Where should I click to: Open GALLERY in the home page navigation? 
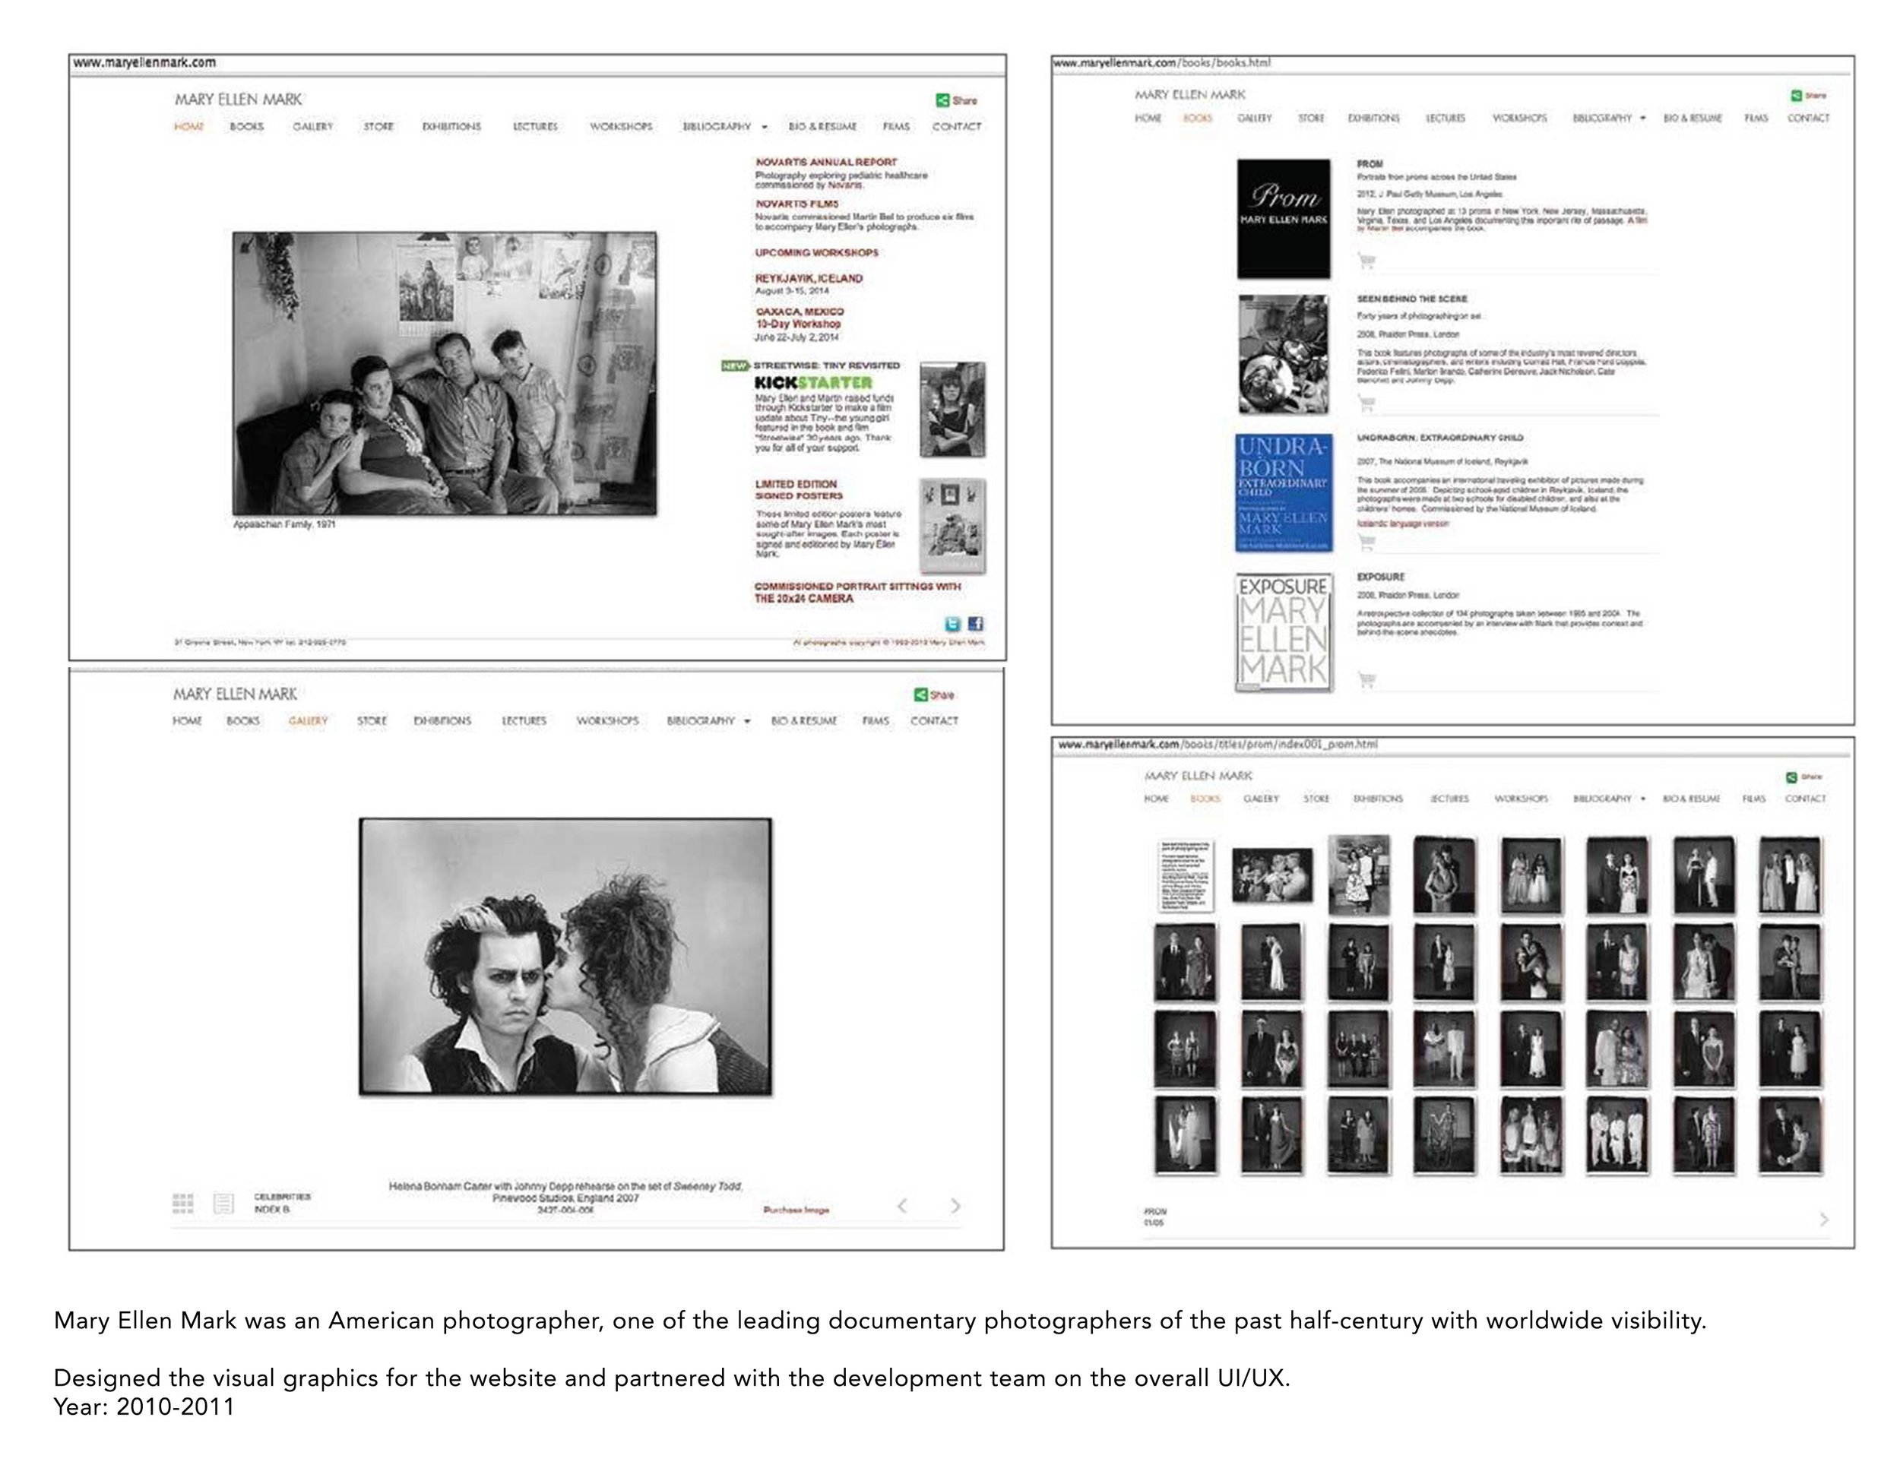(x=313, y=127)
